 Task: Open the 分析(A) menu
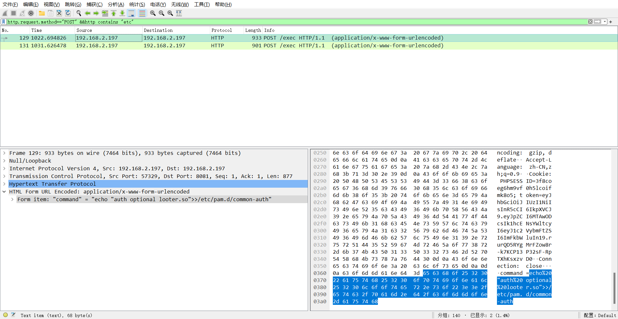(x=116, y=4)
